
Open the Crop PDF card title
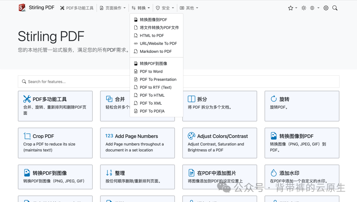click(x=43, y=136)
